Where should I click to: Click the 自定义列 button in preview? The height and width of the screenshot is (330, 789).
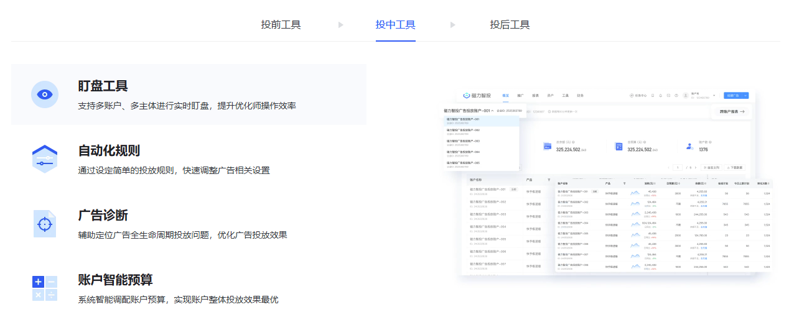coord(711,168)
